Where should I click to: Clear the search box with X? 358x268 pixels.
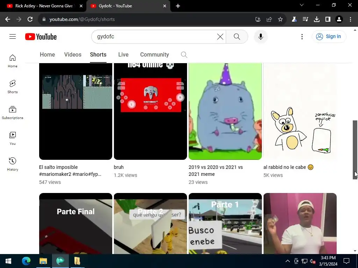coord(220,36)
